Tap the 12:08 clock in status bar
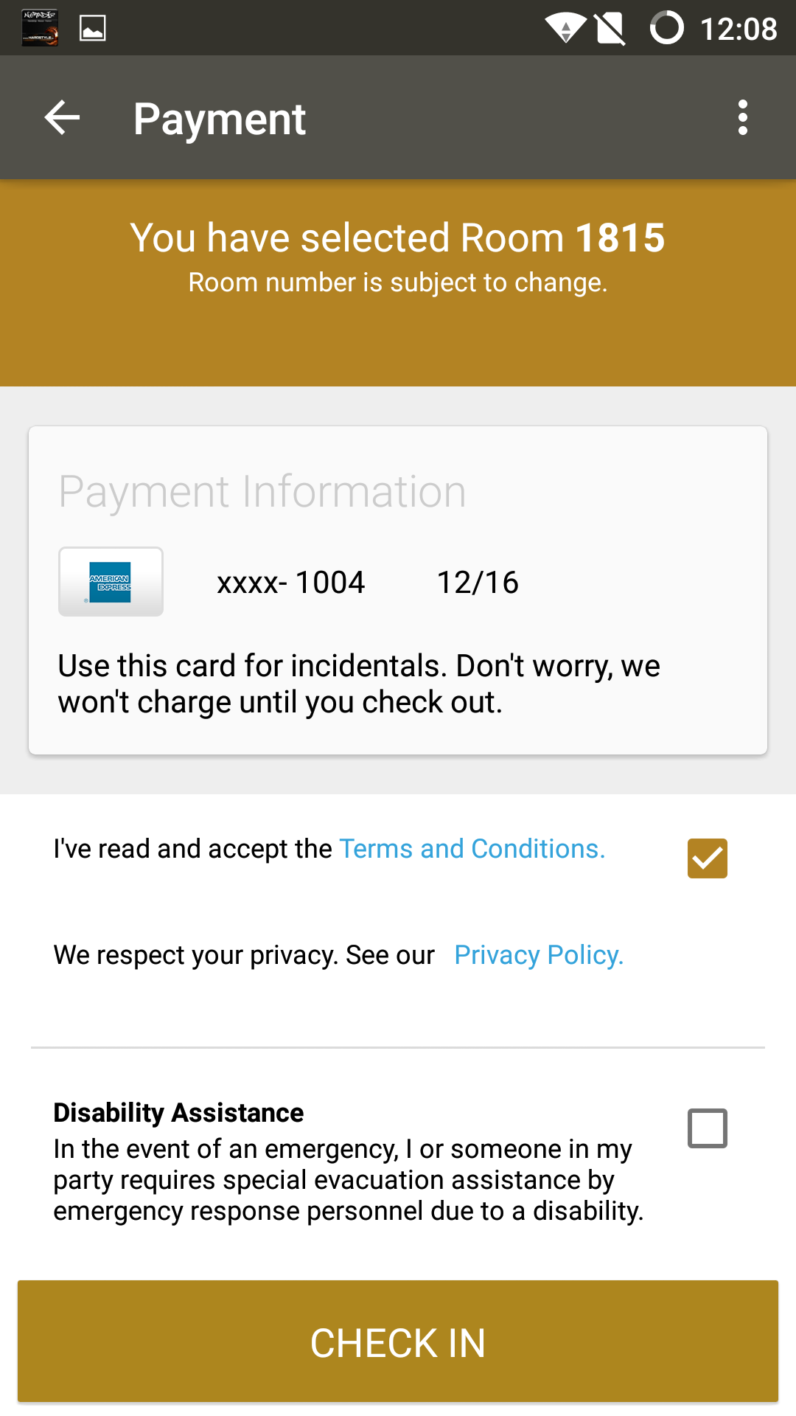 click(739, 29)
